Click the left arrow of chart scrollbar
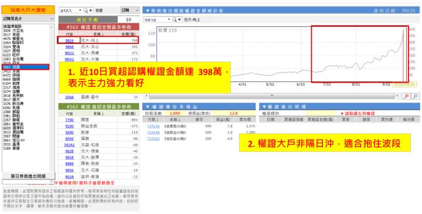The width and height of the screenshot is (422, 214). point(147,96)
